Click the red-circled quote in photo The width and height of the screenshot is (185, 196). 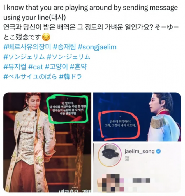click(x=121, y=123)
